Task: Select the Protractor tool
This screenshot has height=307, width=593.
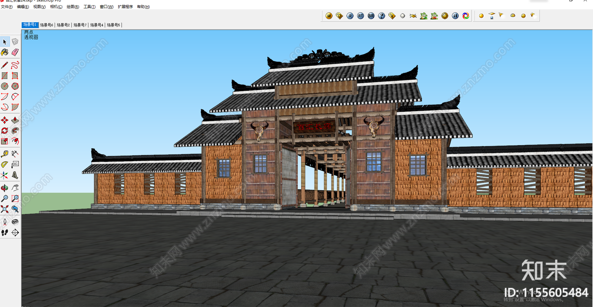Action: tap(4, 164)
